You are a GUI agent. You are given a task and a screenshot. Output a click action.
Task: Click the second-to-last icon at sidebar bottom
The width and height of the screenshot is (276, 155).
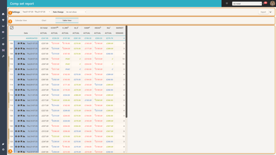coord(3,144)
